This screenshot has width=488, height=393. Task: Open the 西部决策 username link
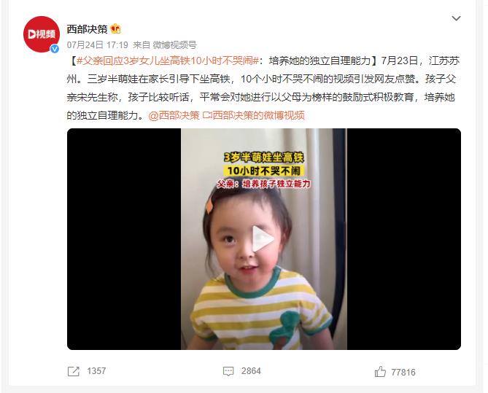87,29
